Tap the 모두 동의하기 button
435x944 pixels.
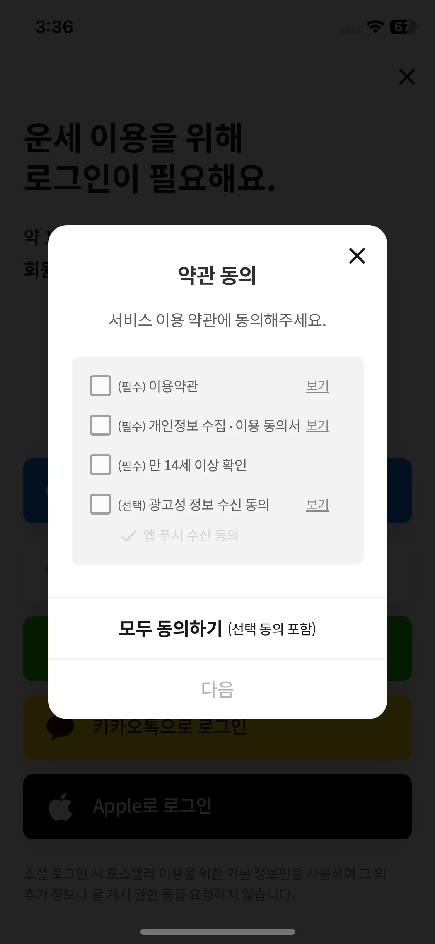tap(218, 629)
